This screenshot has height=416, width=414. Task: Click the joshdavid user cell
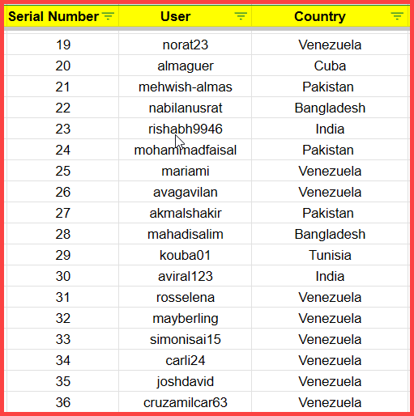pos(185,381)
